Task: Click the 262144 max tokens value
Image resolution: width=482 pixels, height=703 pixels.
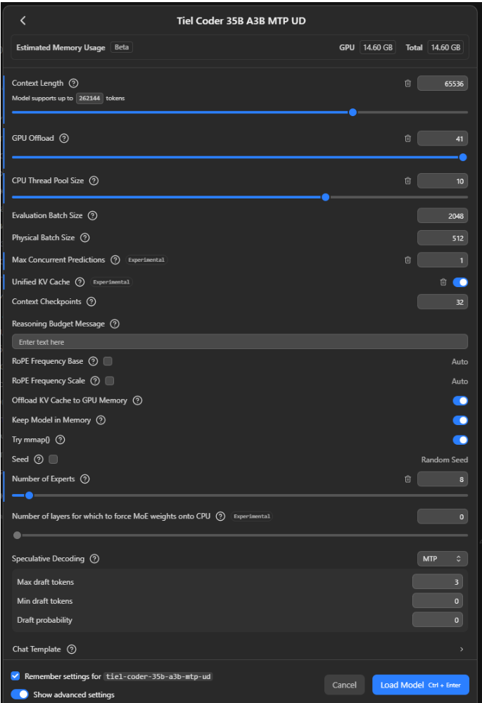Action: (x=89, y=99)
